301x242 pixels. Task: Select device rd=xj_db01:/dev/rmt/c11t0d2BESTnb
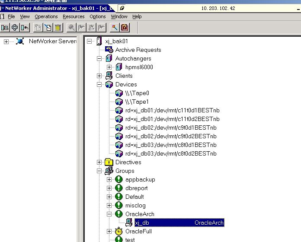173,119
